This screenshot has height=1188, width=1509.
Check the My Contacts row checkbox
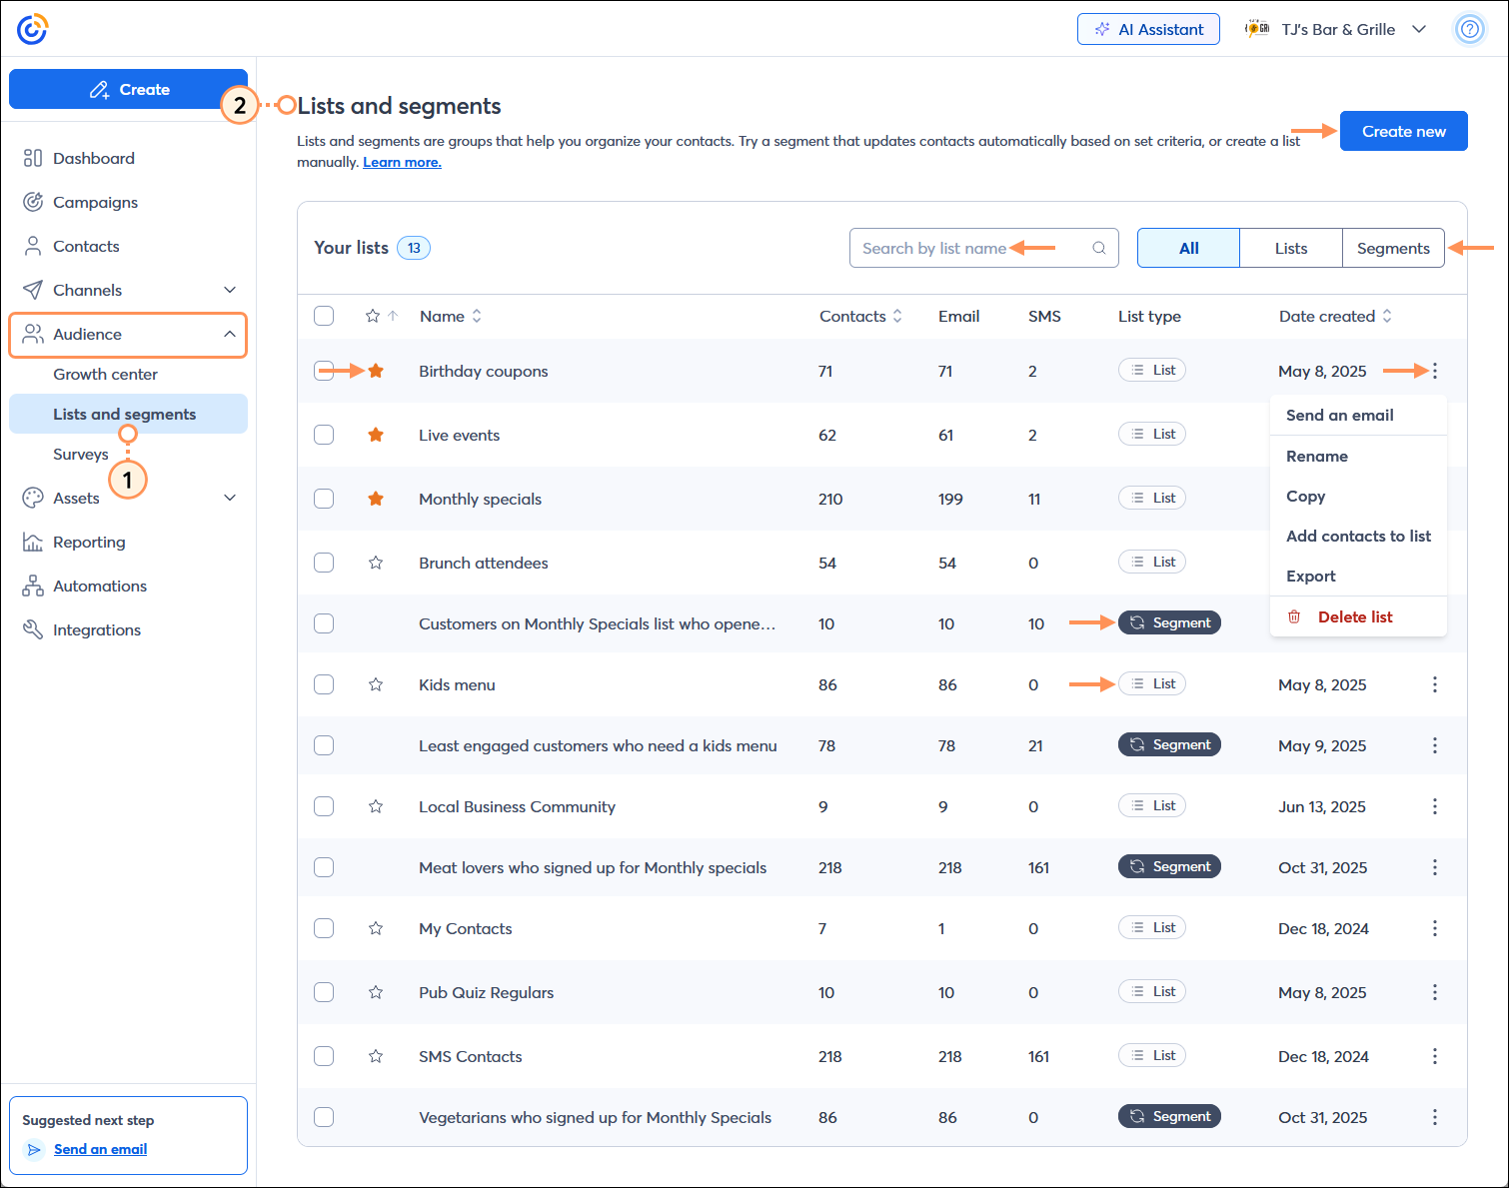[x=324, y=928]
